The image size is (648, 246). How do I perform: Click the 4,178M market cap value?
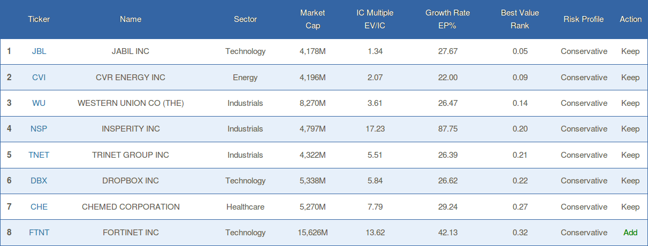pos(312,51)
